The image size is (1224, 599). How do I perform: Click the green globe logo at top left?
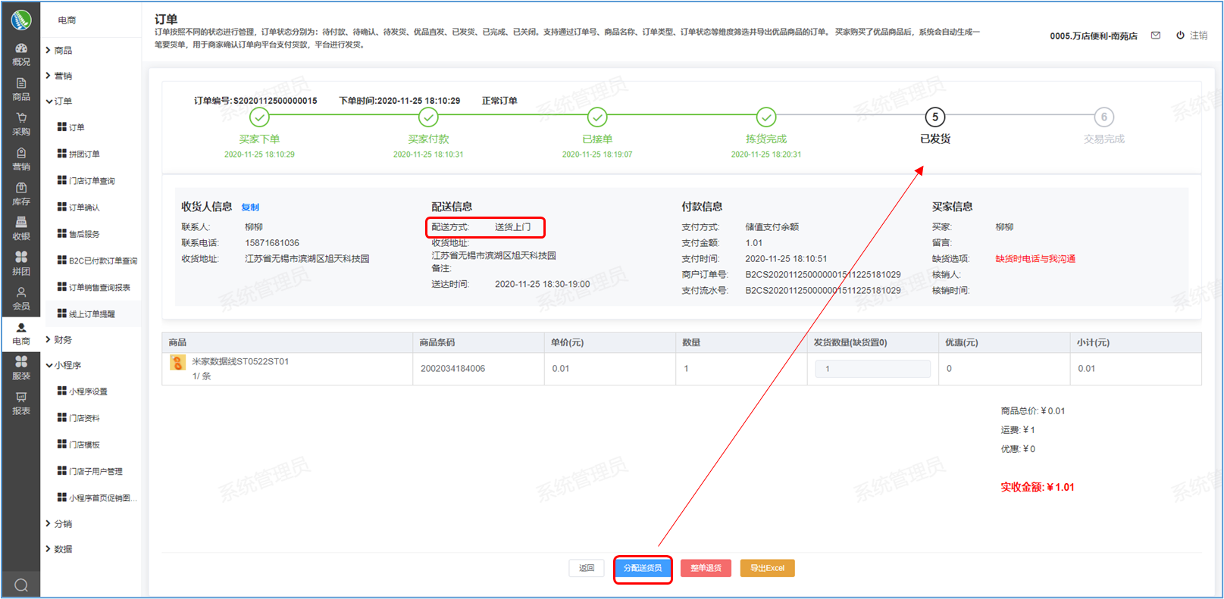21,20
